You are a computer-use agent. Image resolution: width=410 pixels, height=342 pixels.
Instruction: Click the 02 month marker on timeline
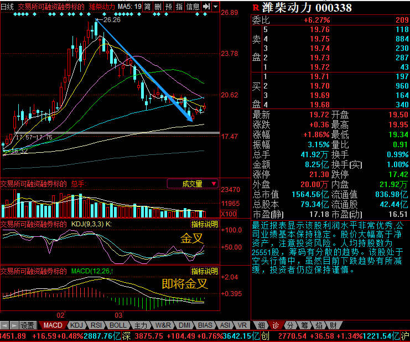(x=60, y=315)
